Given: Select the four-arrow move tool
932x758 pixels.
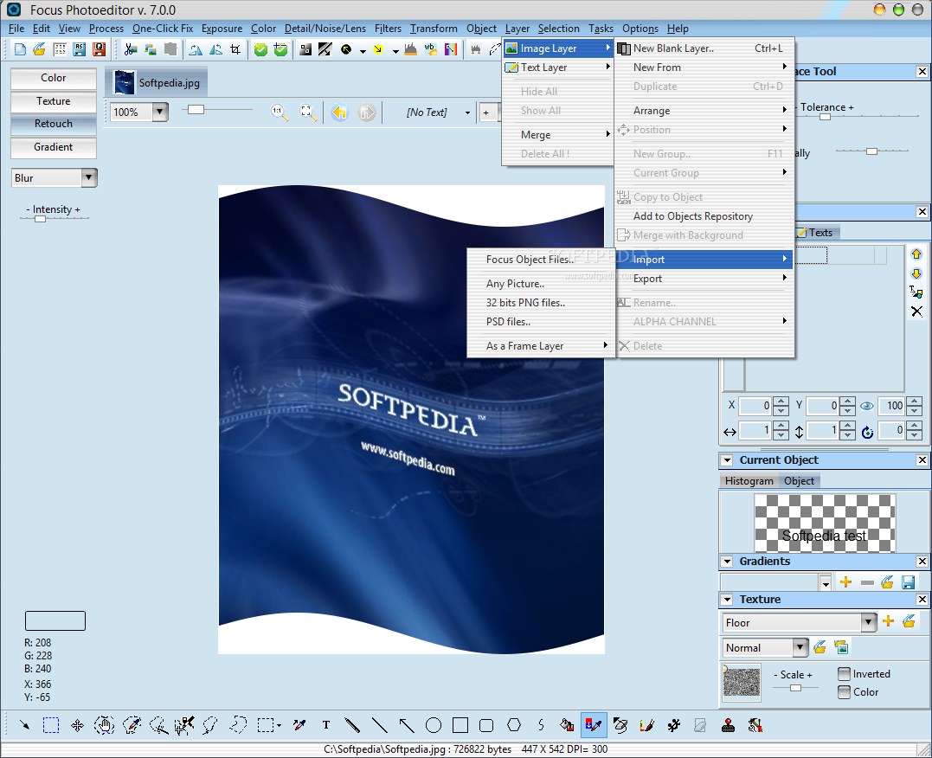Looking at the screenshot, I should pos(77,725).
